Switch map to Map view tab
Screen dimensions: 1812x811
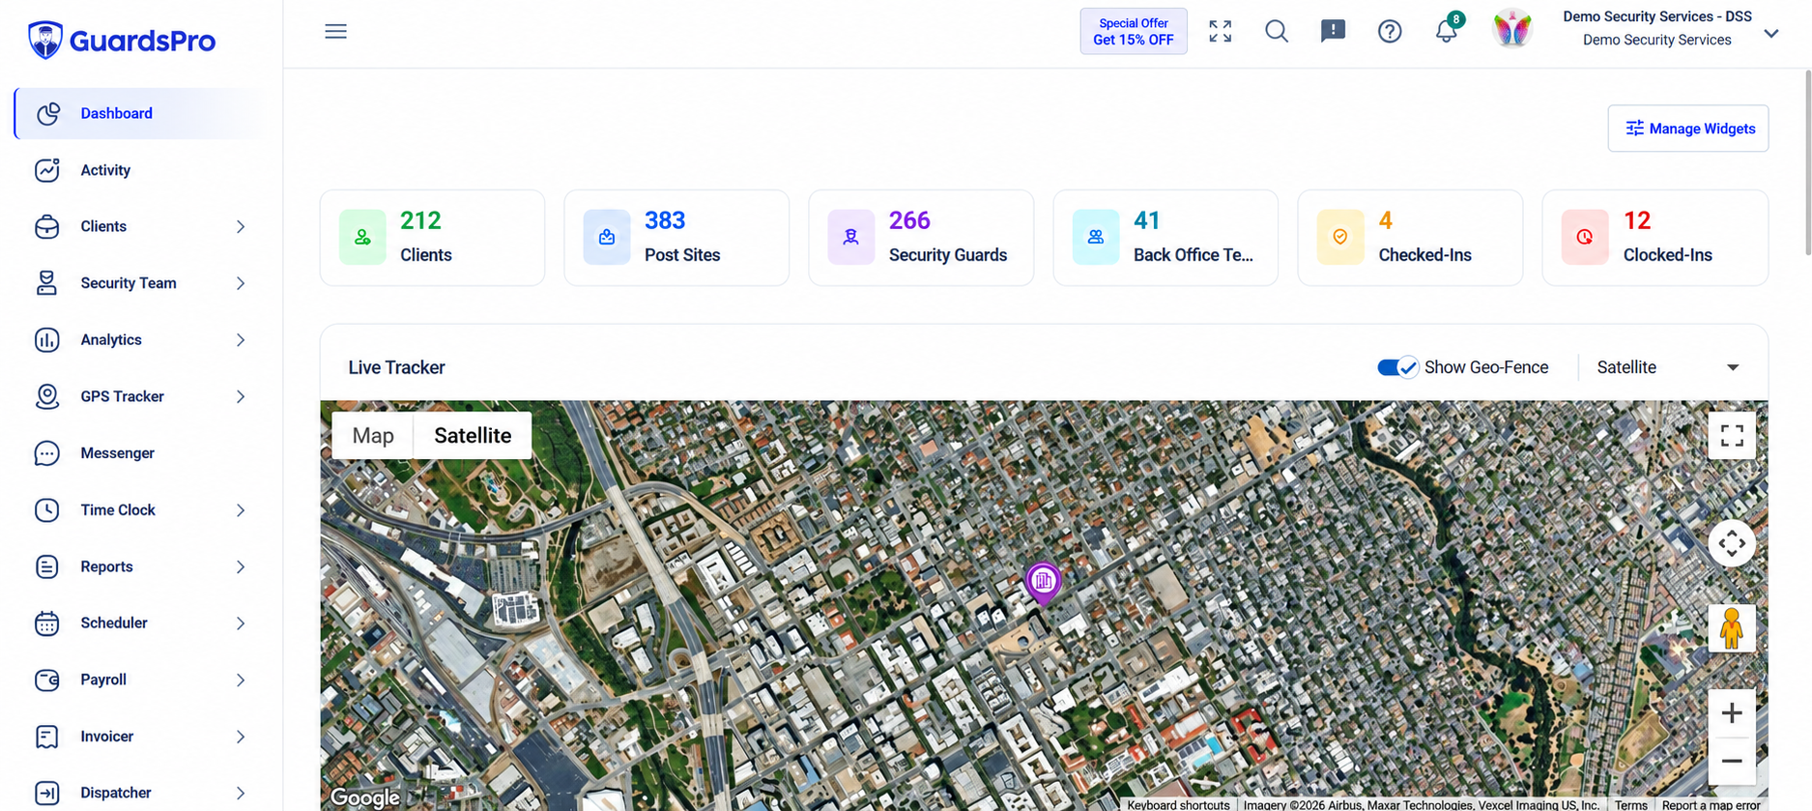[373, 436]
